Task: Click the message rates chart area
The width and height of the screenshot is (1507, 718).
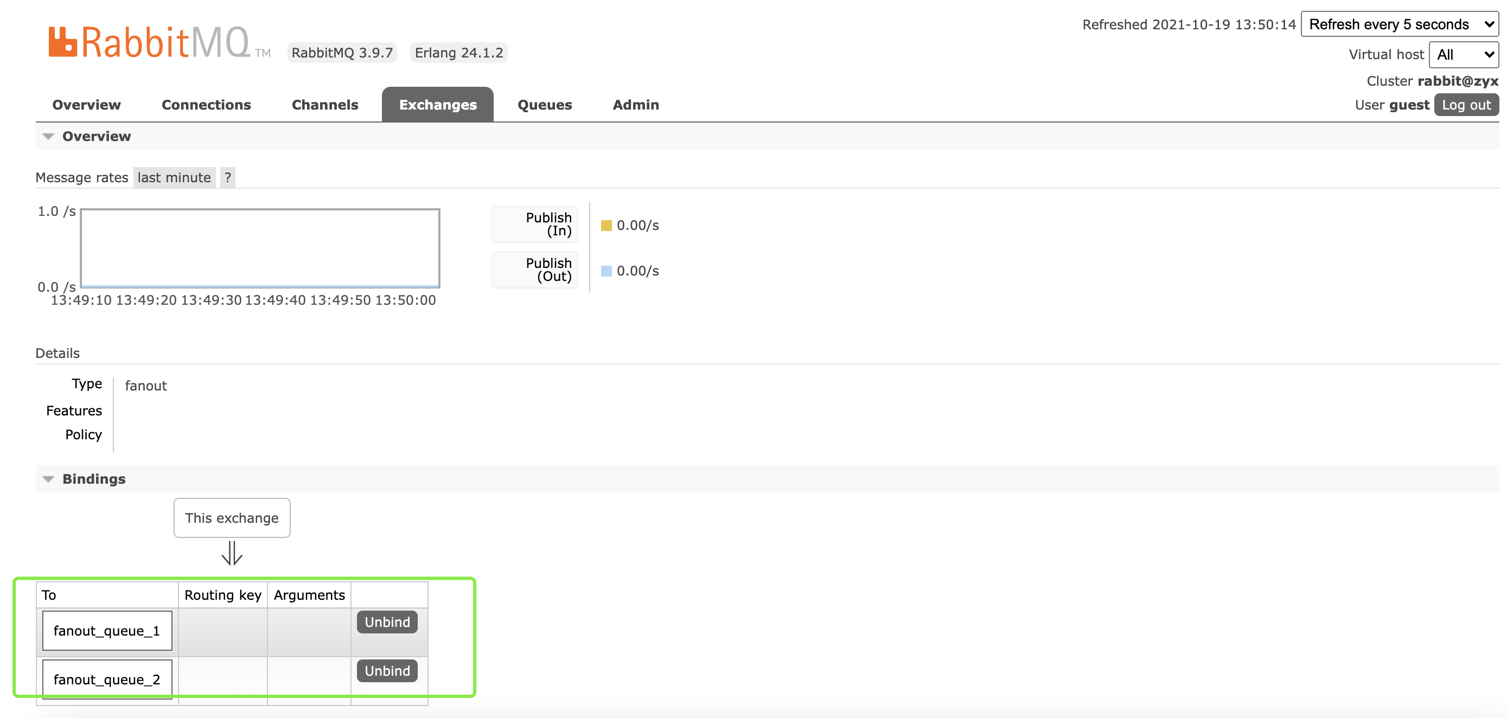Action: (x=260, y=248)
